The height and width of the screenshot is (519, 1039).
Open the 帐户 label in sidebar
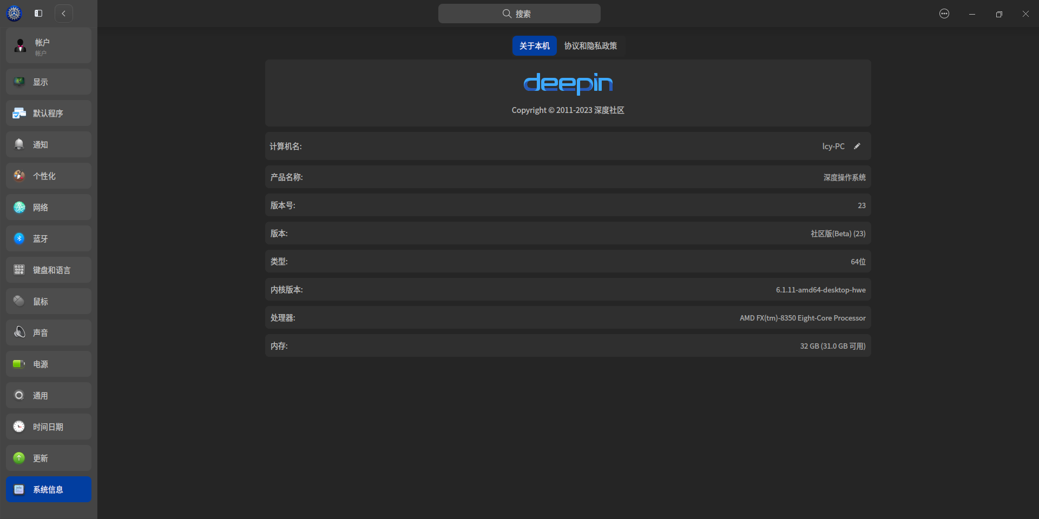[42, 42]
